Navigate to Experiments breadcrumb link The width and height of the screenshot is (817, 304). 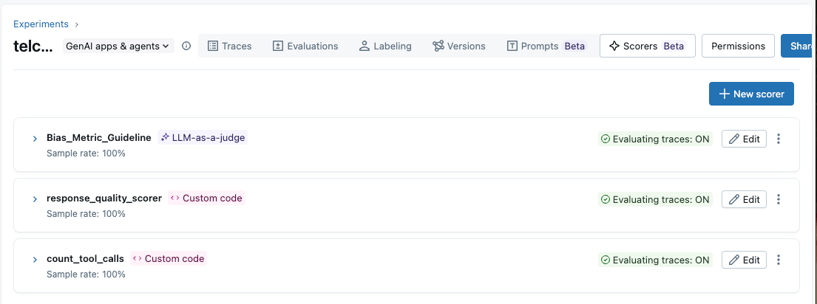coord(41,24)
